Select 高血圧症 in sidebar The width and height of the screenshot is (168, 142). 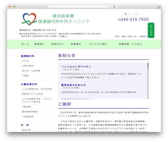point(26,130)
